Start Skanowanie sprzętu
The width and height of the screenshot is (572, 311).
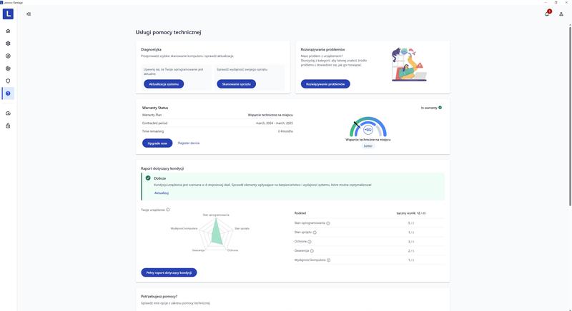point(236,84)
